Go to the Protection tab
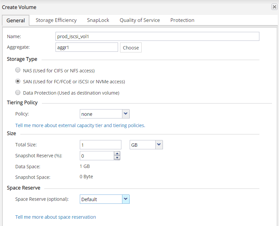Viewport: 279px width, 226px height. [182, 20]
